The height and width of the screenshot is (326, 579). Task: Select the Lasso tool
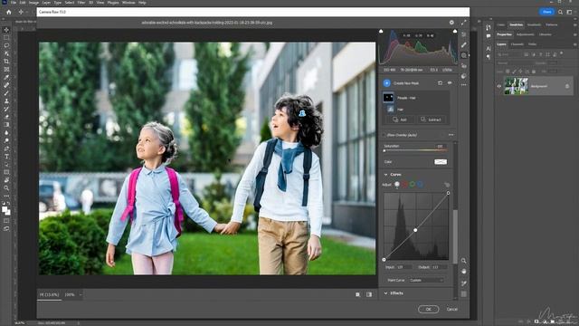pos(6,45)
